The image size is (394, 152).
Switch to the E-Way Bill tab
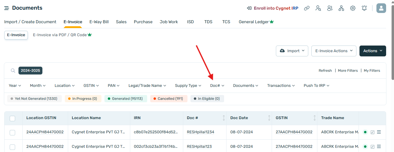pos(99,22)
